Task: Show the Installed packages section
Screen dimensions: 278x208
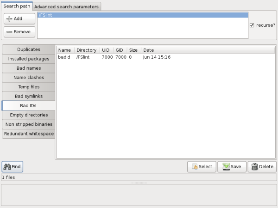Action: click(29, 59)
